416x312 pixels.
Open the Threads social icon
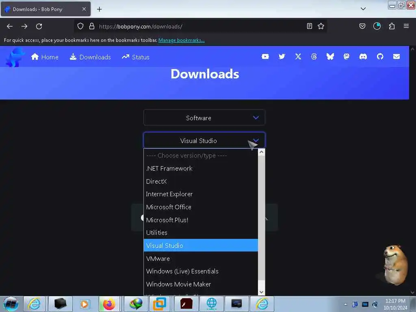314,56
